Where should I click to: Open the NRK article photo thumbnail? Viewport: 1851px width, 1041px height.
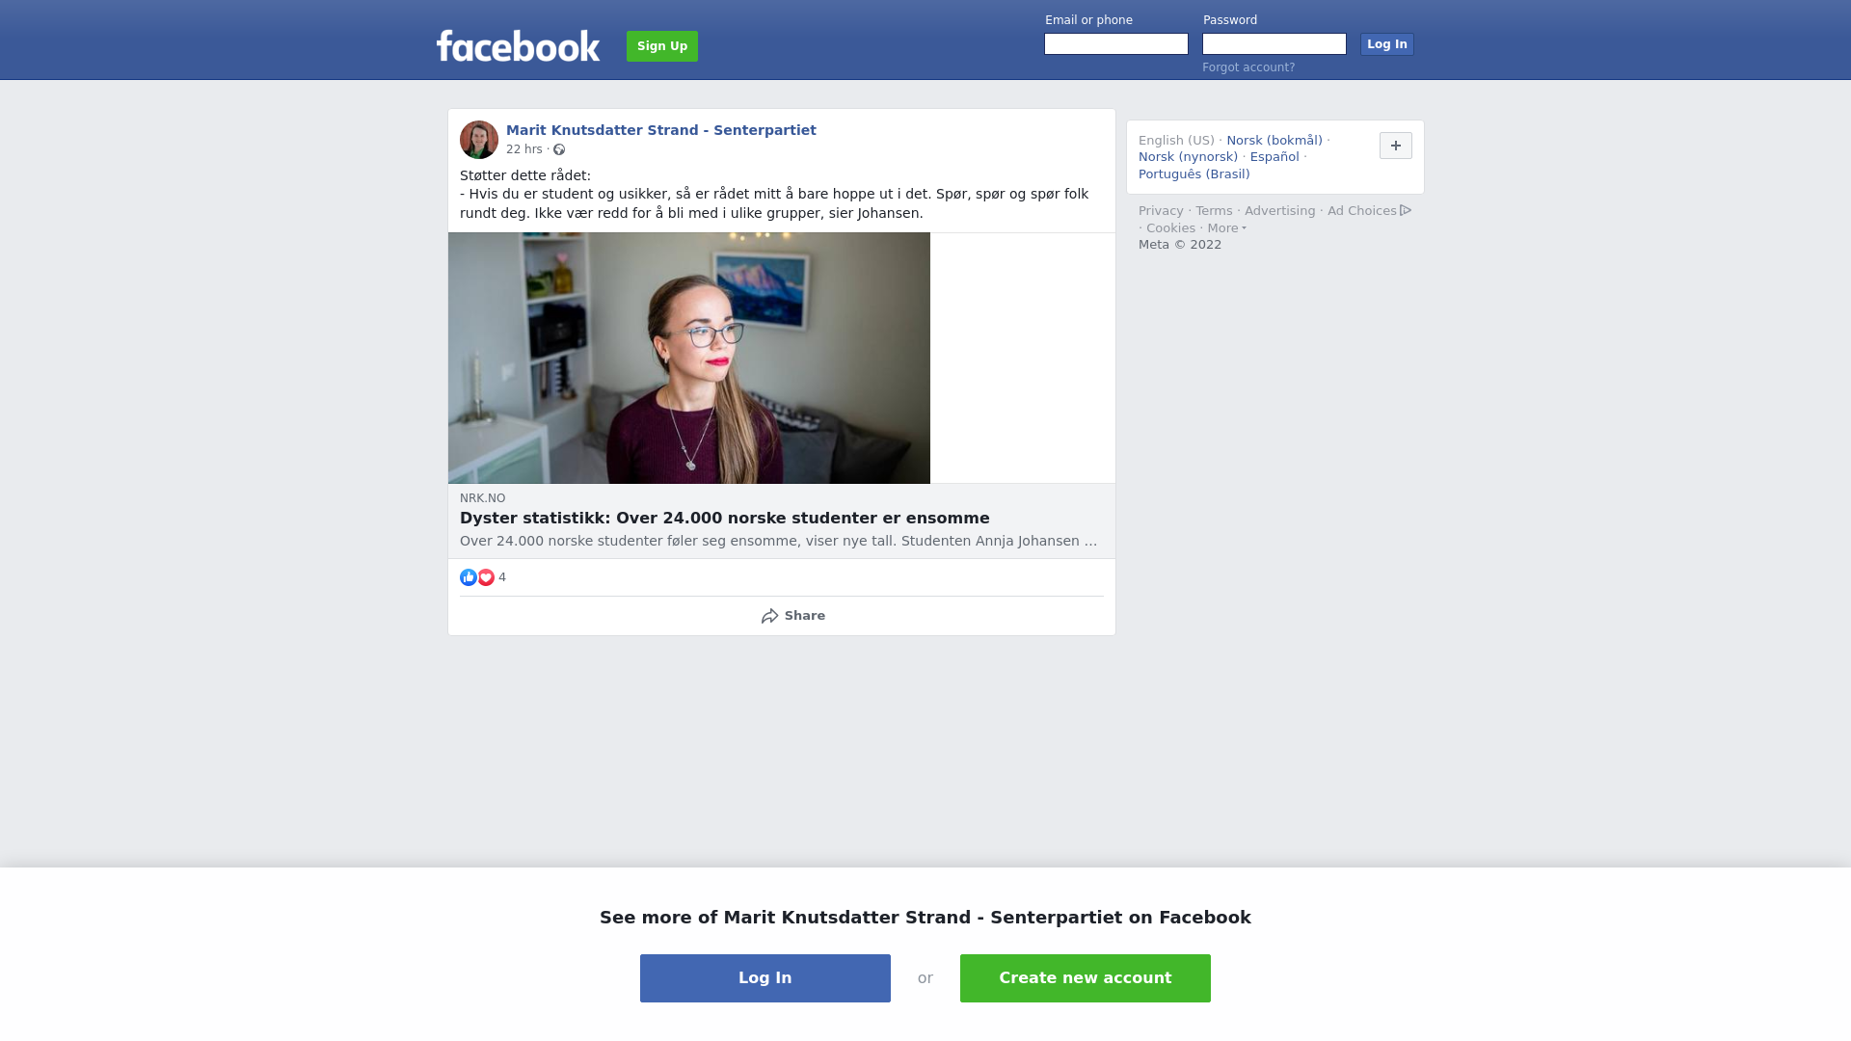[x=689, y=358]
